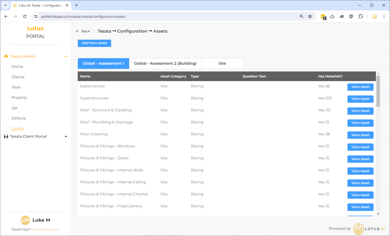Expand the Tessta Client Portal section
This screenshot has height=236, width=390.
66,136
